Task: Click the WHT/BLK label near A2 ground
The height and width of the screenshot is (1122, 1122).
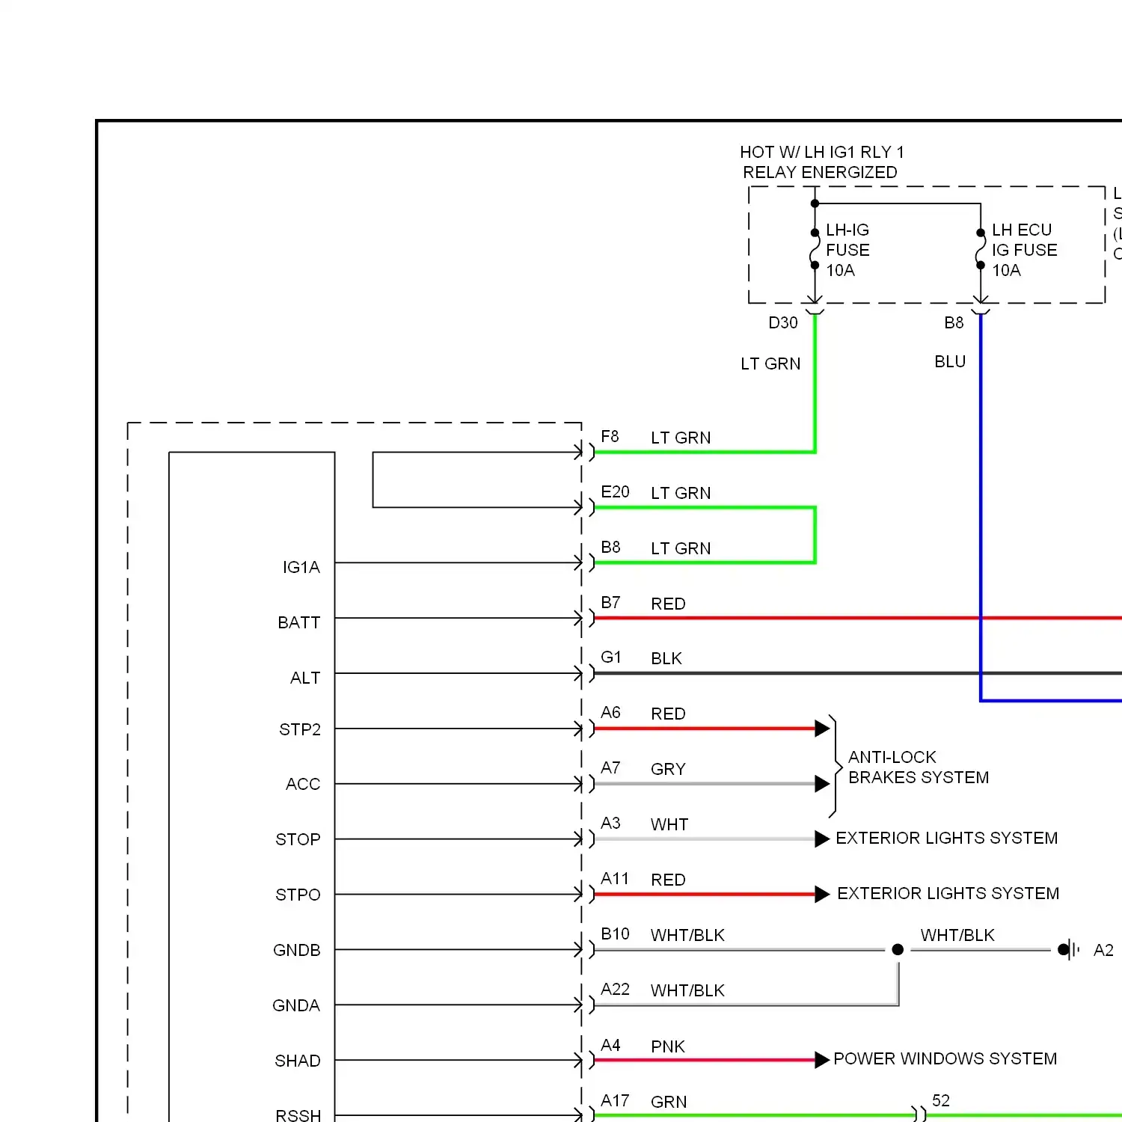Action: click(x=957, y=935)
